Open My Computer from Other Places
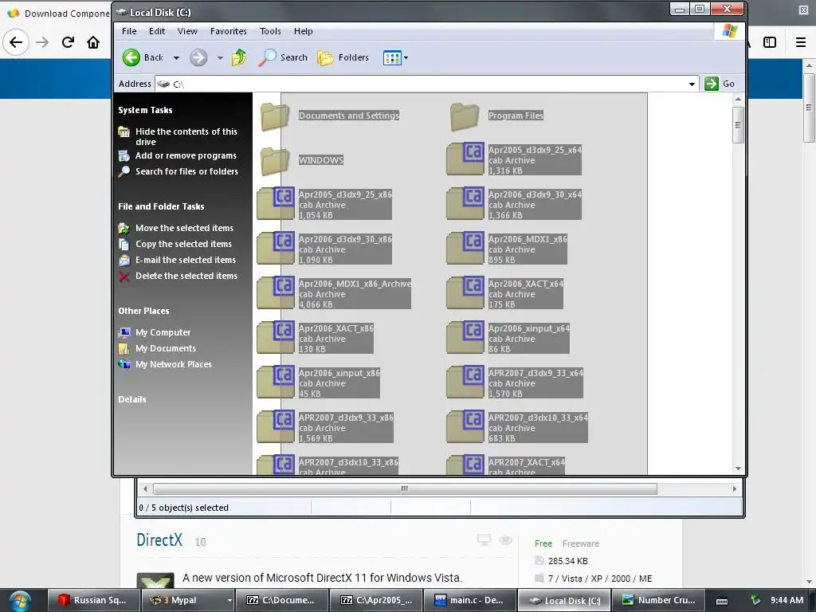 click(x=163, y=332)
